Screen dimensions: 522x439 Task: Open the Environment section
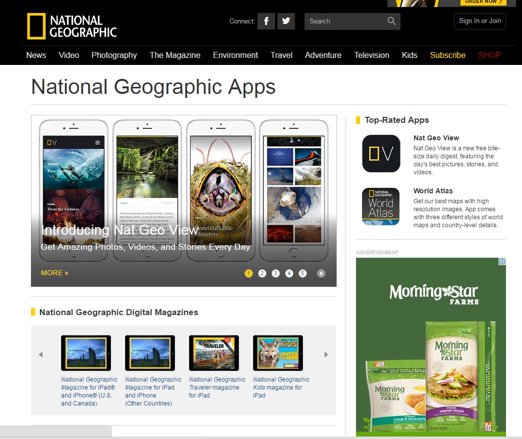235,55
